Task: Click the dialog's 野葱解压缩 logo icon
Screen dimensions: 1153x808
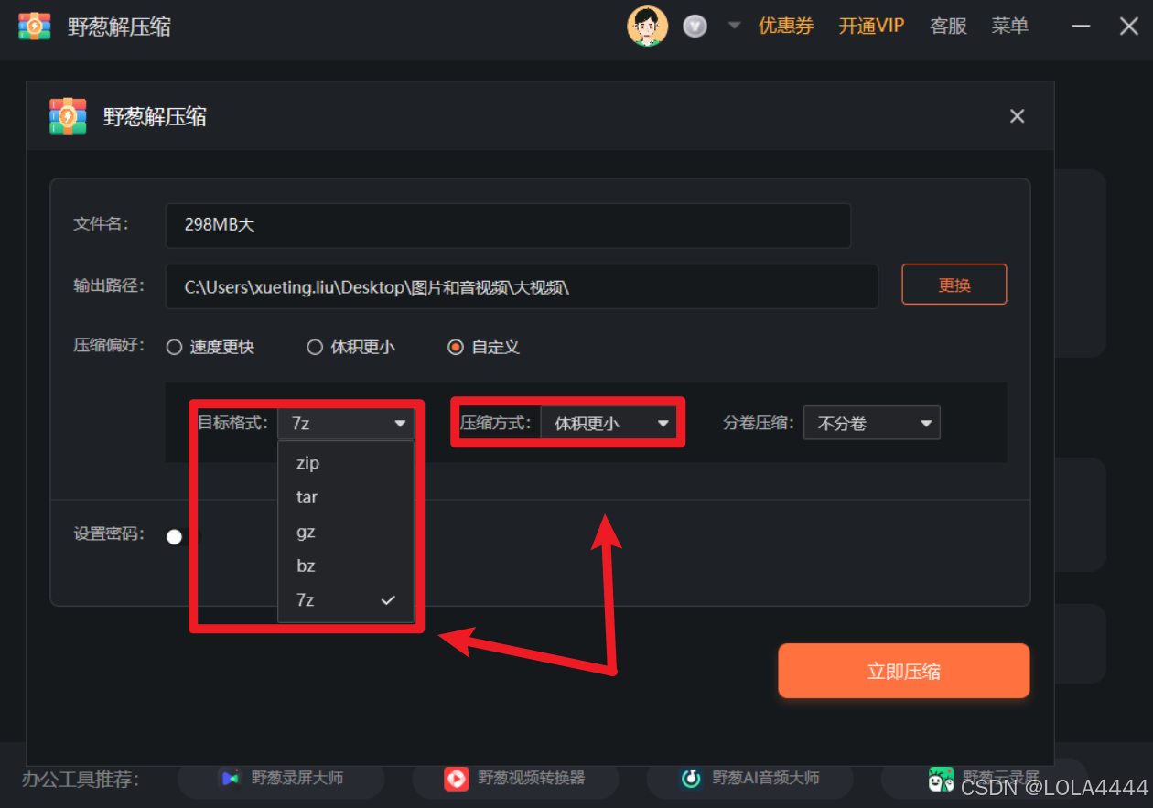Action: [x=68, y=116]
